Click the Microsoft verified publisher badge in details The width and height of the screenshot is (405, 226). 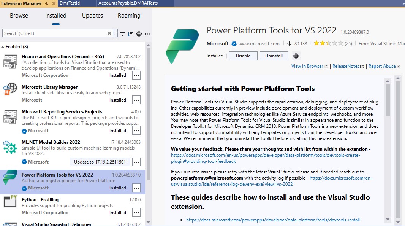pyautogui.click(x=234, y=44)
